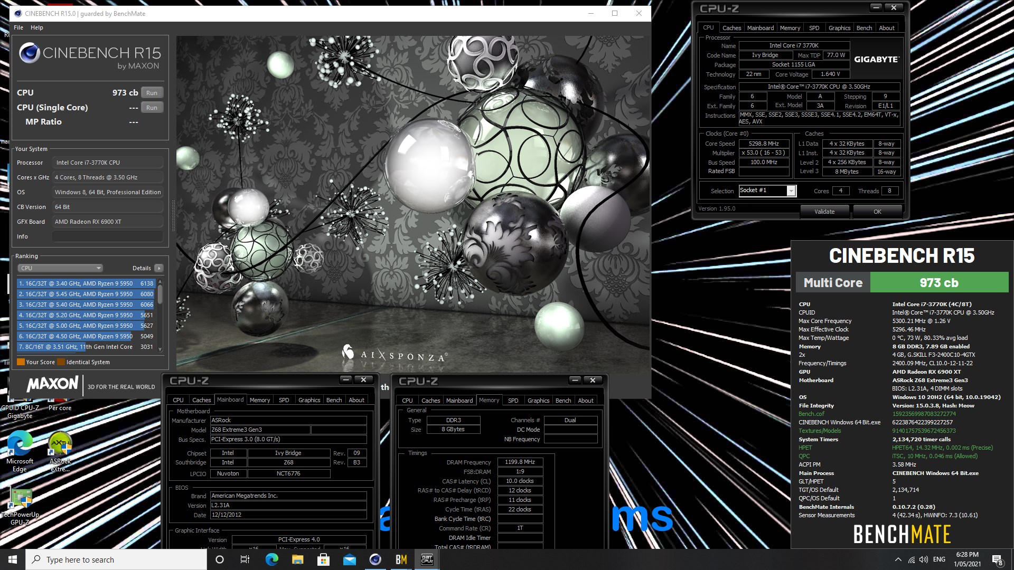
Task: Select ranking entry with score 6066
Action: coord(86,305)
